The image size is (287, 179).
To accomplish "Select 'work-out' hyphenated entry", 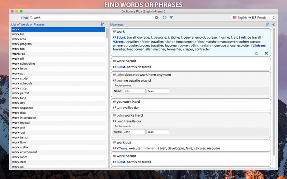I will tap(58, 133).
